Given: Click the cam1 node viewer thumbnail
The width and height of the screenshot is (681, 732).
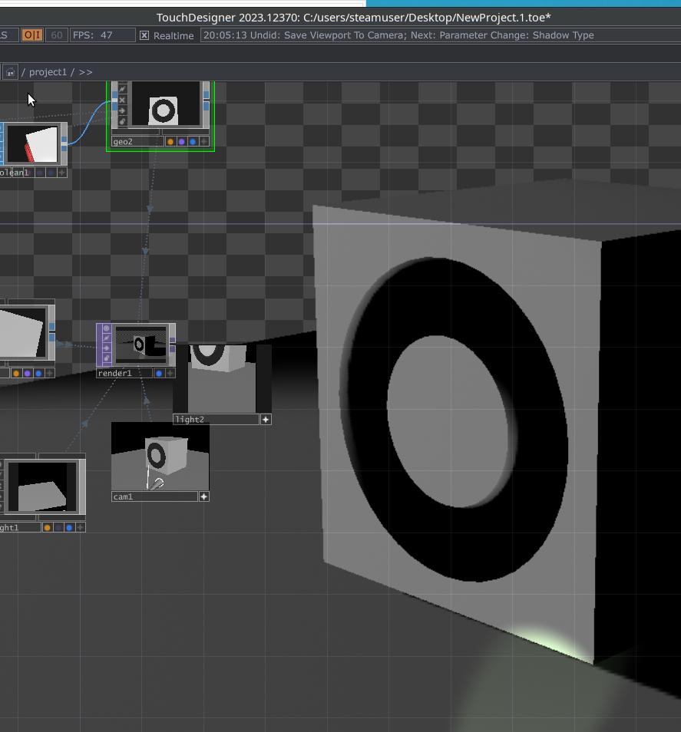Looking at the screenshot, I should 160,456.
